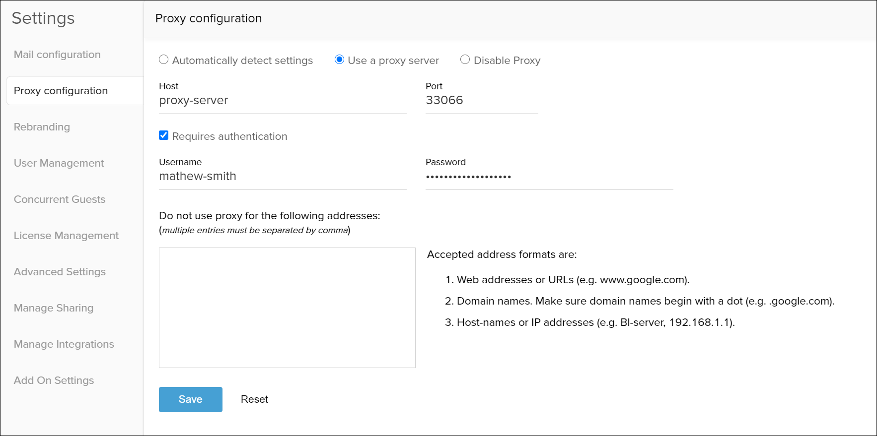The image size is (877, 436).
Task: Toggle the Requires authentication checkbox
Action: point(164,136)
